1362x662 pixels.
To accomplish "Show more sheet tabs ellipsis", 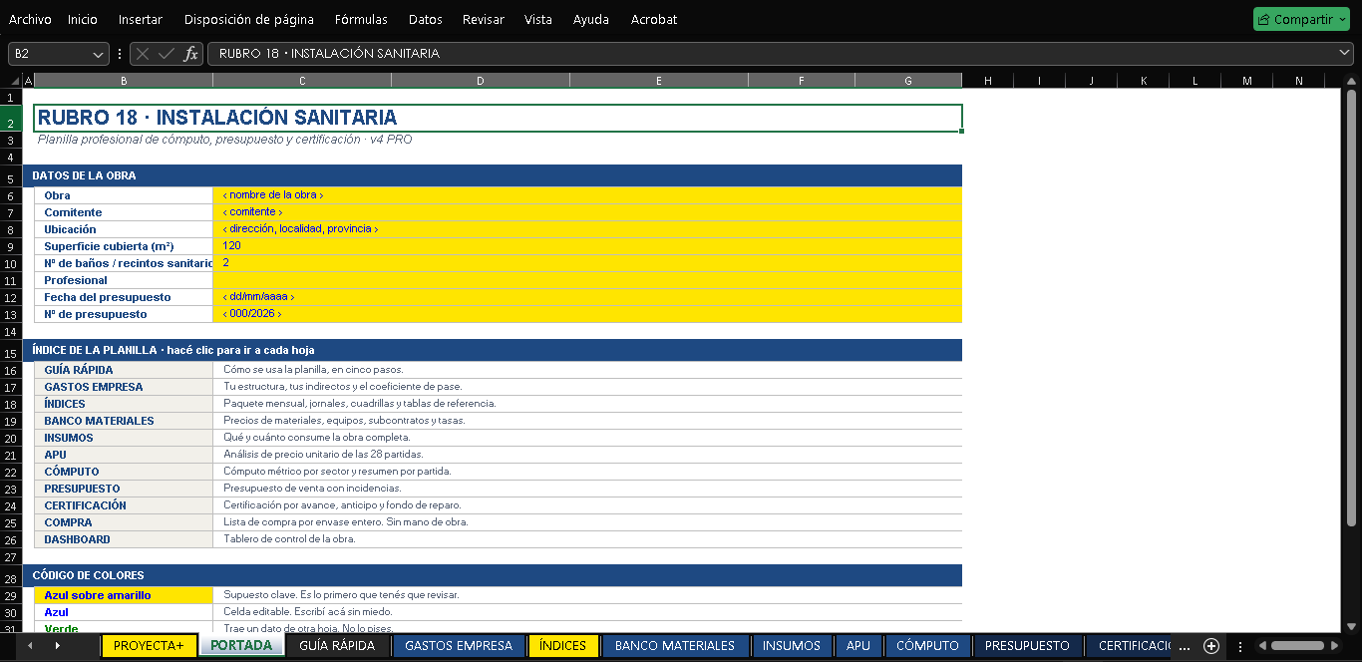I will pyautogui.click(x=1185, y=646).
